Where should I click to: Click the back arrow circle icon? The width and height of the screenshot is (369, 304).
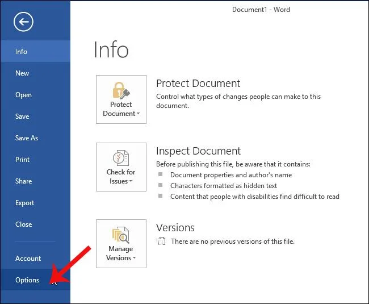pyautogui.click(x=23, y=22)
